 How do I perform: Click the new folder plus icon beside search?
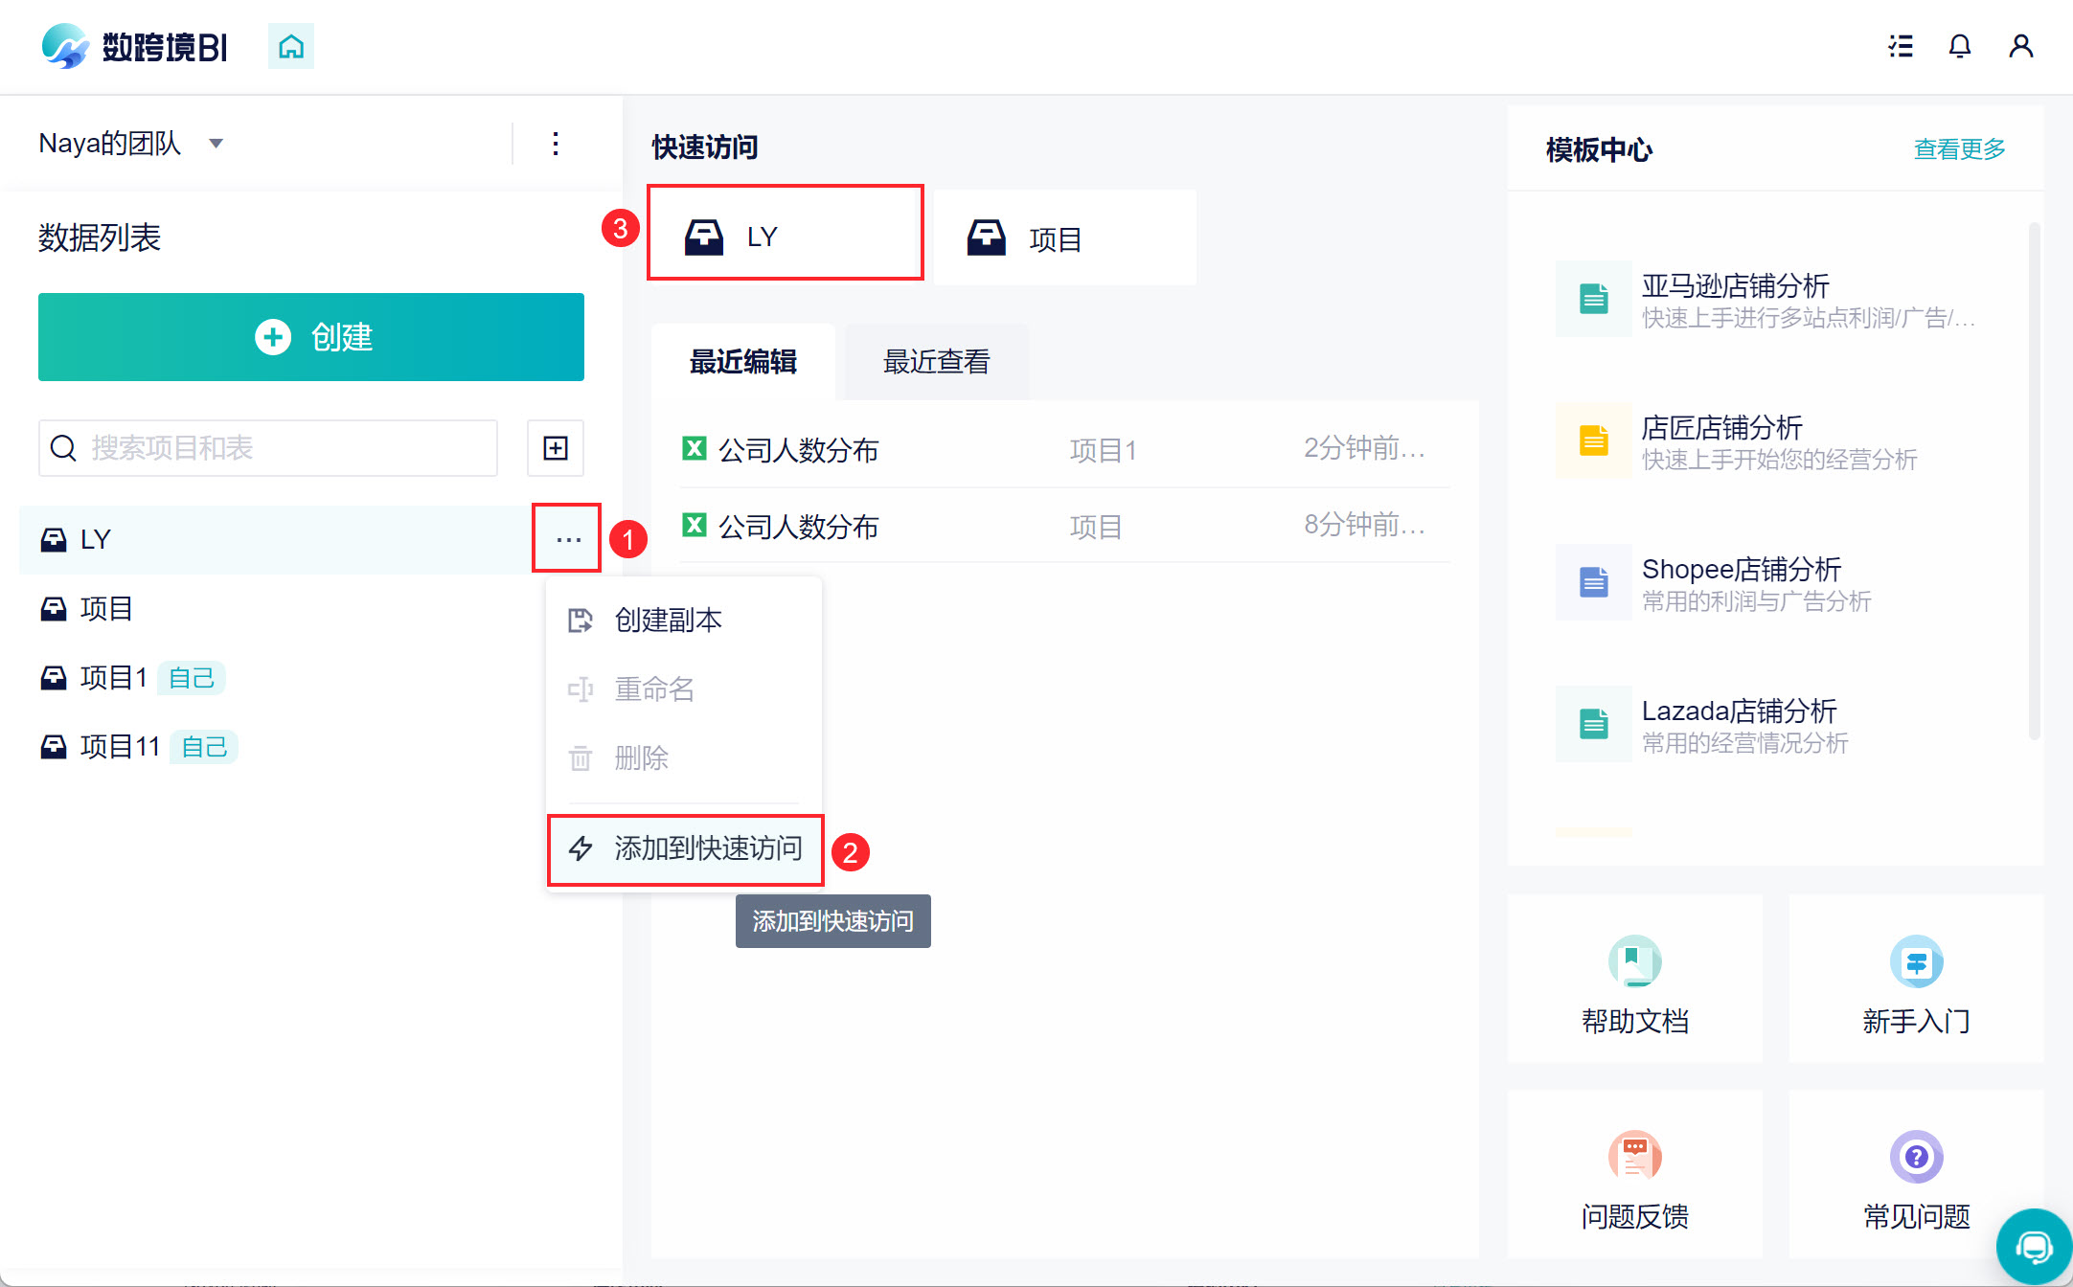tap(556, 448)
